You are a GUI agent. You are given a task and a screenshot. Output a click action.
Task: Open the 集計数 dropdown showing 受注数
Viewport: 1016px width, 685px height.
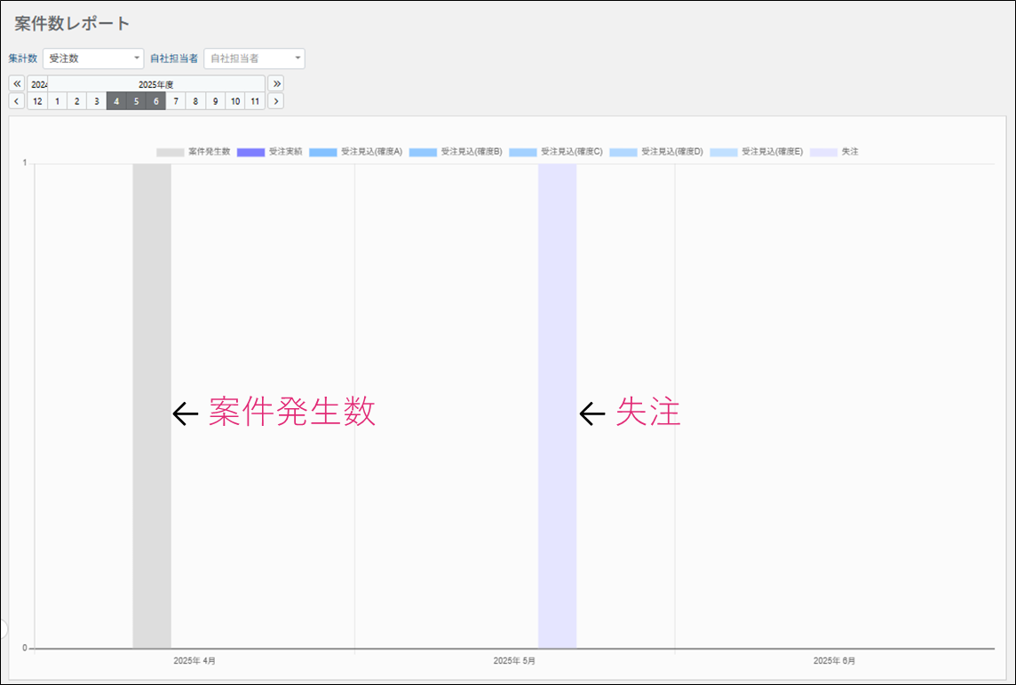click(93, 59)
